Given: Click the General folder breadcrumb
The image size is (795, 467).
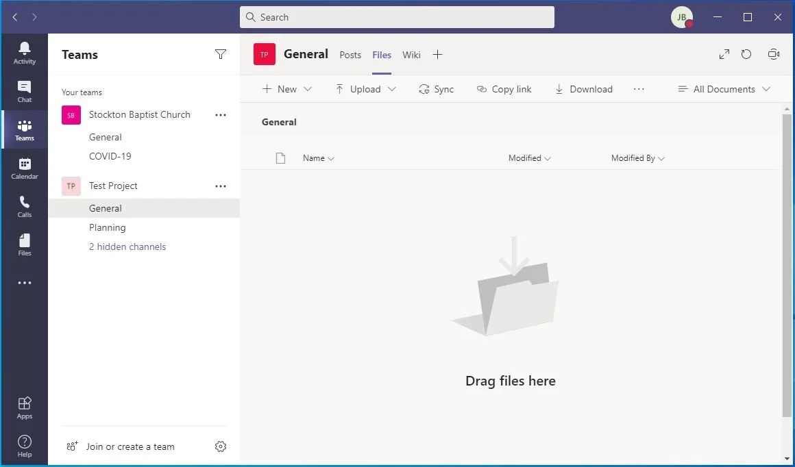Looking at the screenshot, I should pos(279,122).
